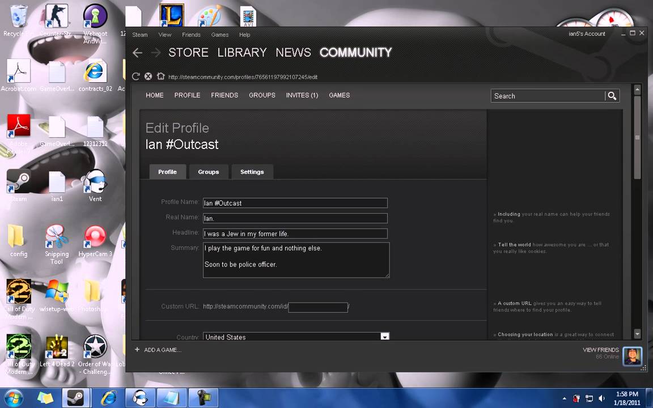This screenshot has width=653, height=408.
Task: Switch to the Settings edit tab
Action: pos(252,172)
